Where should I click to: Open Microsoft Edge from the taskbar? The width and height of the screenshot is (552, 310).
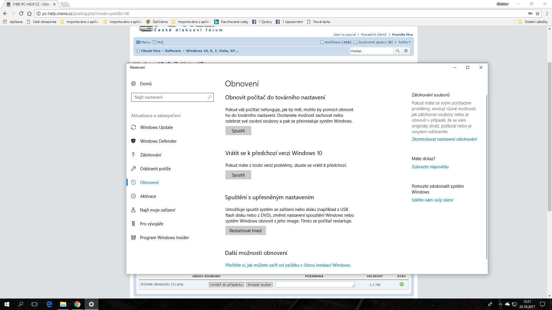[49, 304]
